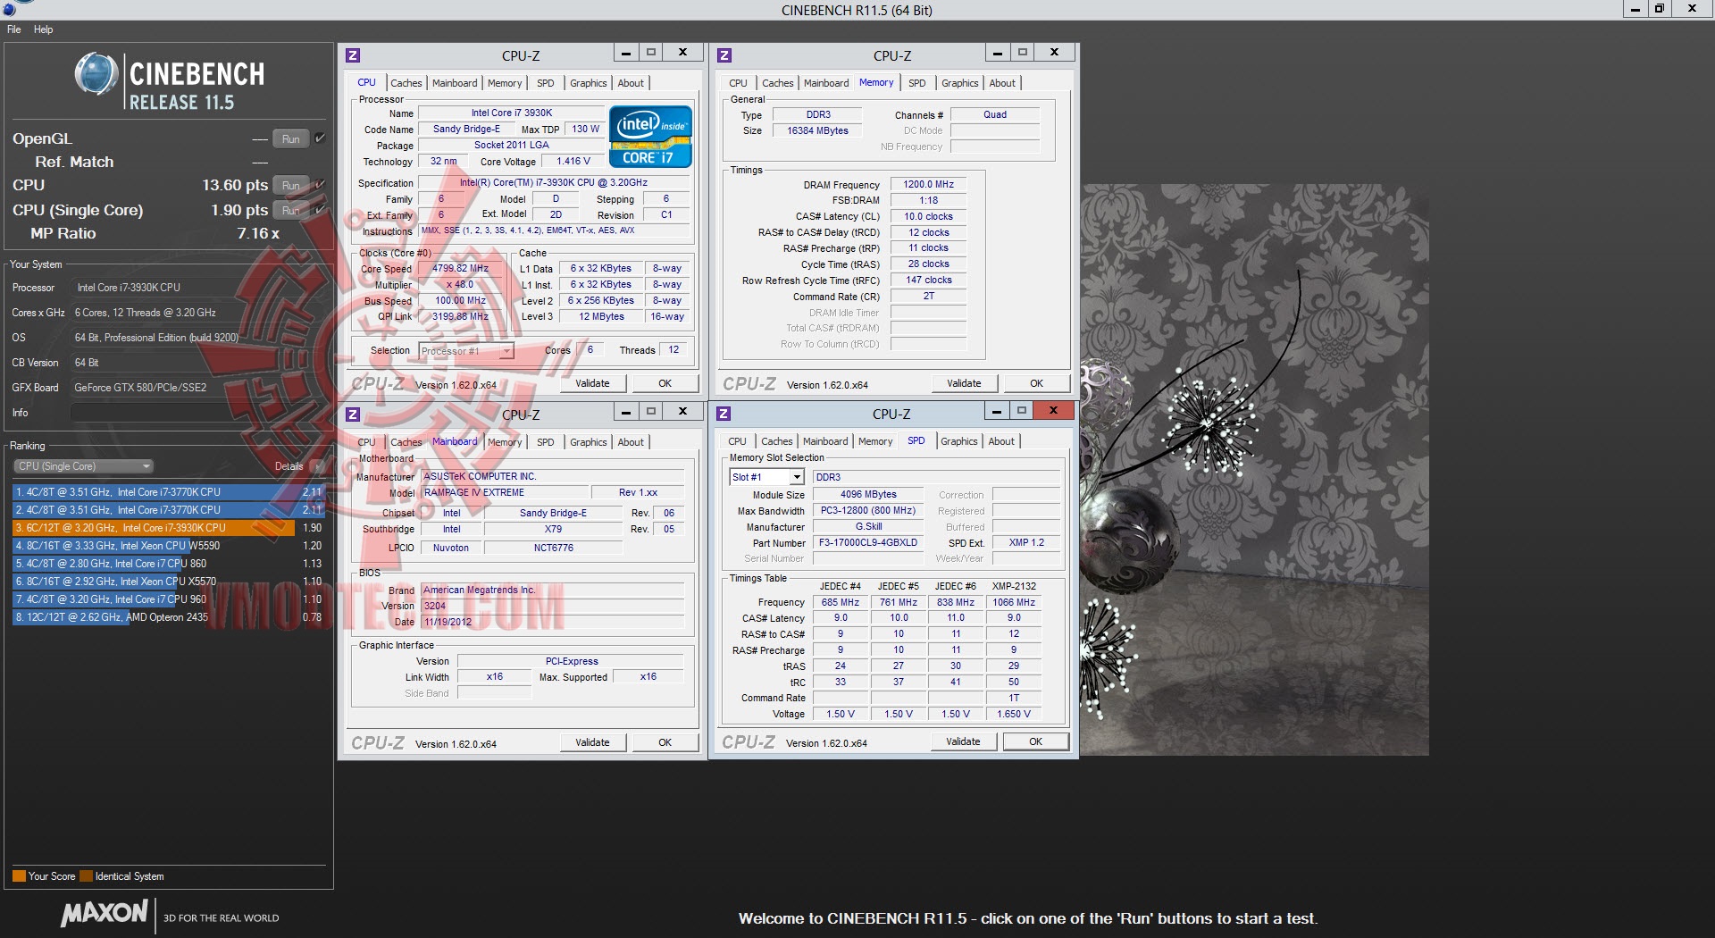The height and width of the screenshot is (938, 1715).
Task: Open the File menu in Cinebench
Action: (x=14, y=29)
